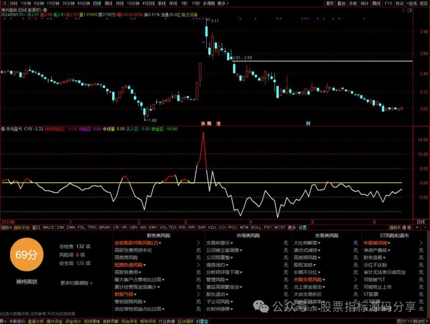Click the panel split icon beside diamond
This screenshot has width=430, height=324.
[410, 10]
